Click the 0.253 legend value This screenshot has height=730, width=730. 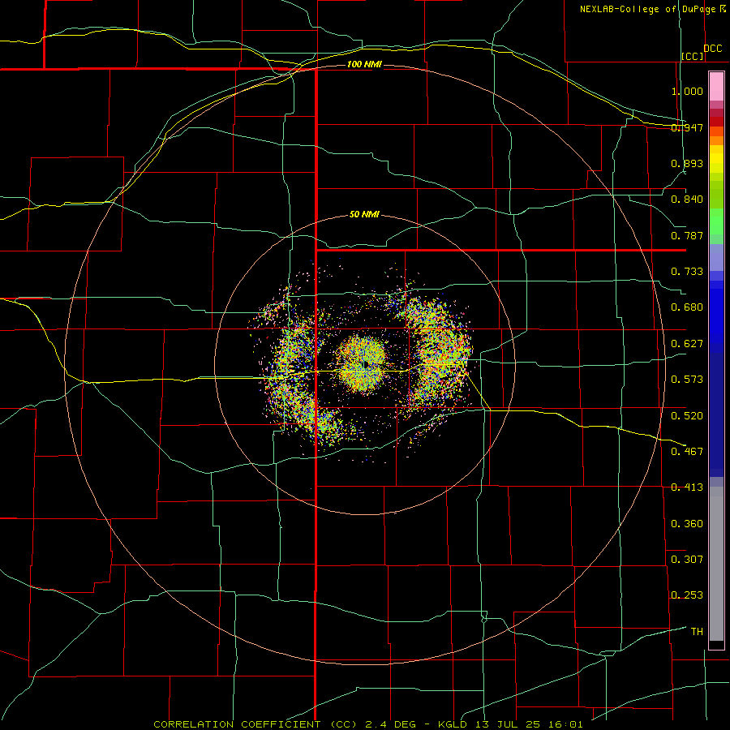[x=687, y=595]
